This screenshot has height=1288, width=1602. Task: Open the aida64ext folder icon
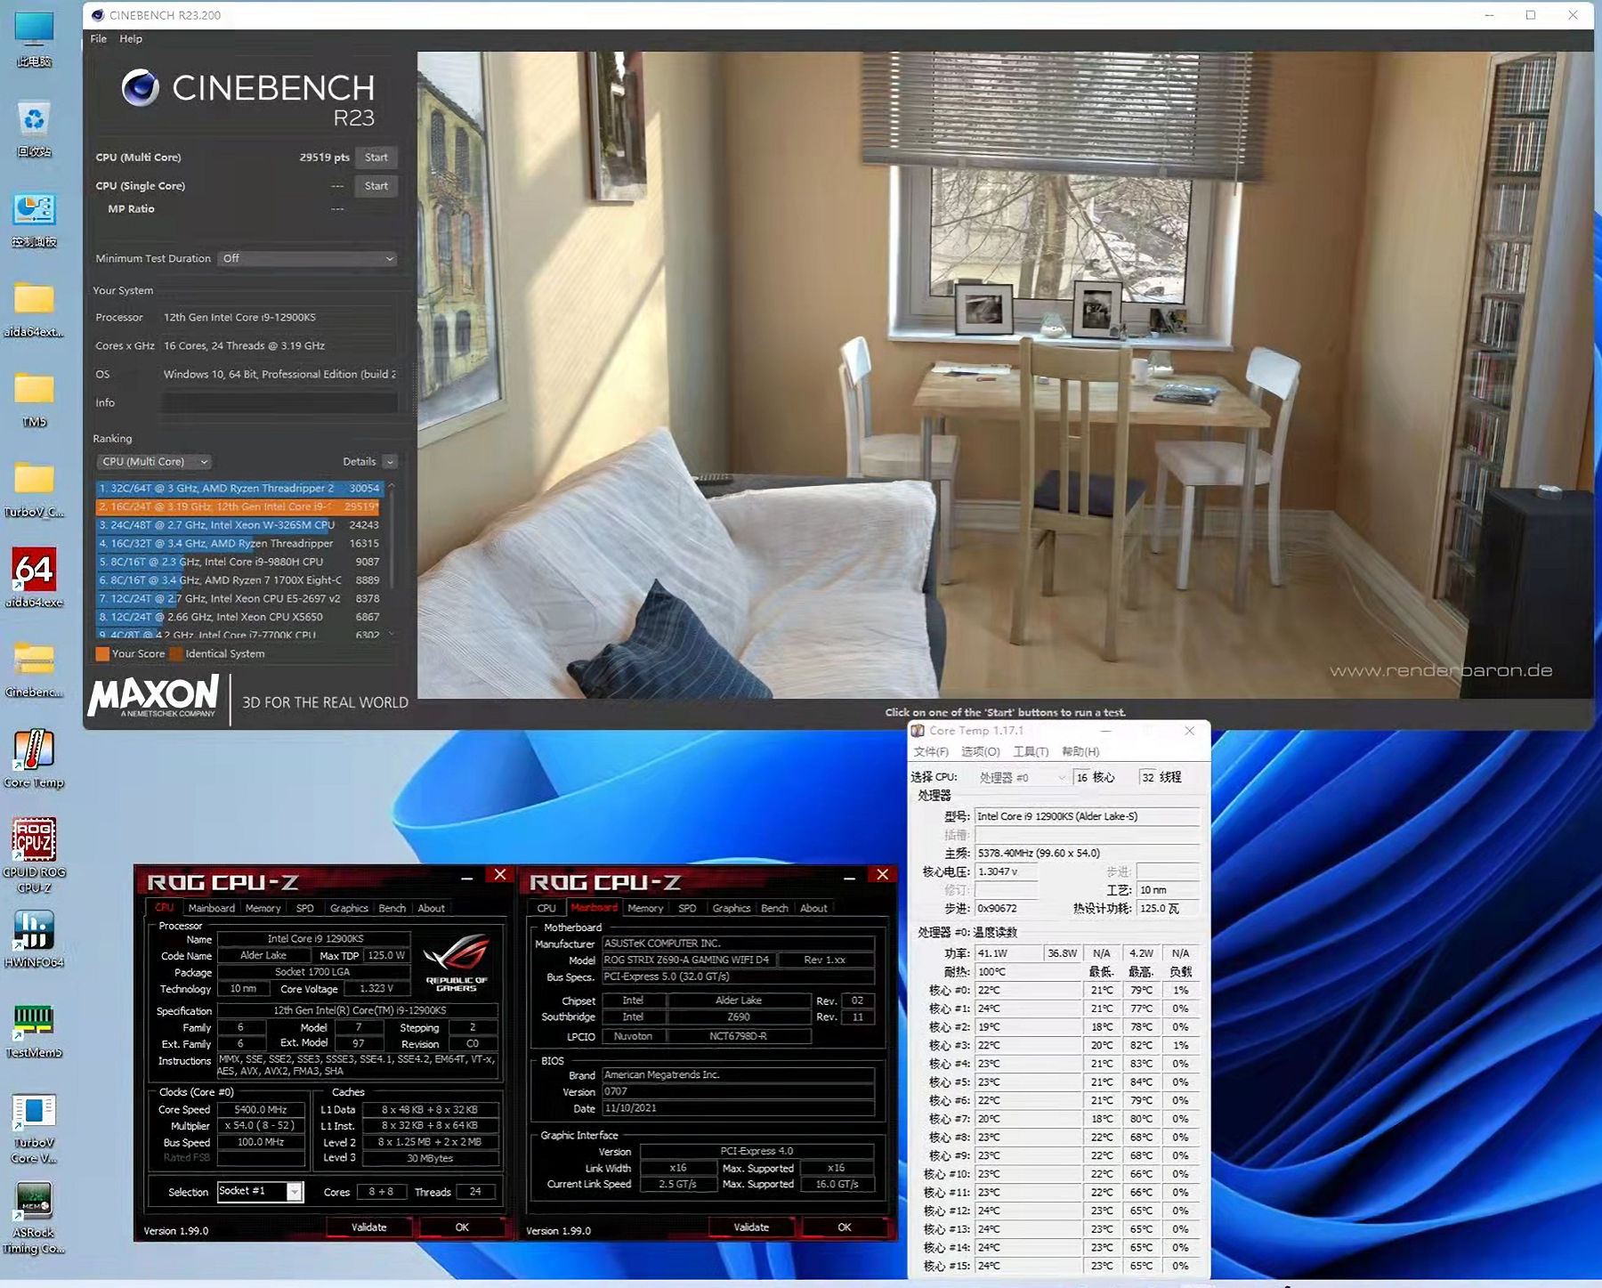34,309
